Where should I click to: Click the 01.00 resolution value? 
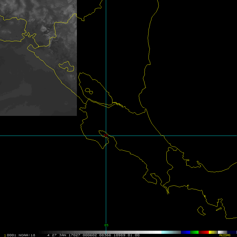coord(134,235)
